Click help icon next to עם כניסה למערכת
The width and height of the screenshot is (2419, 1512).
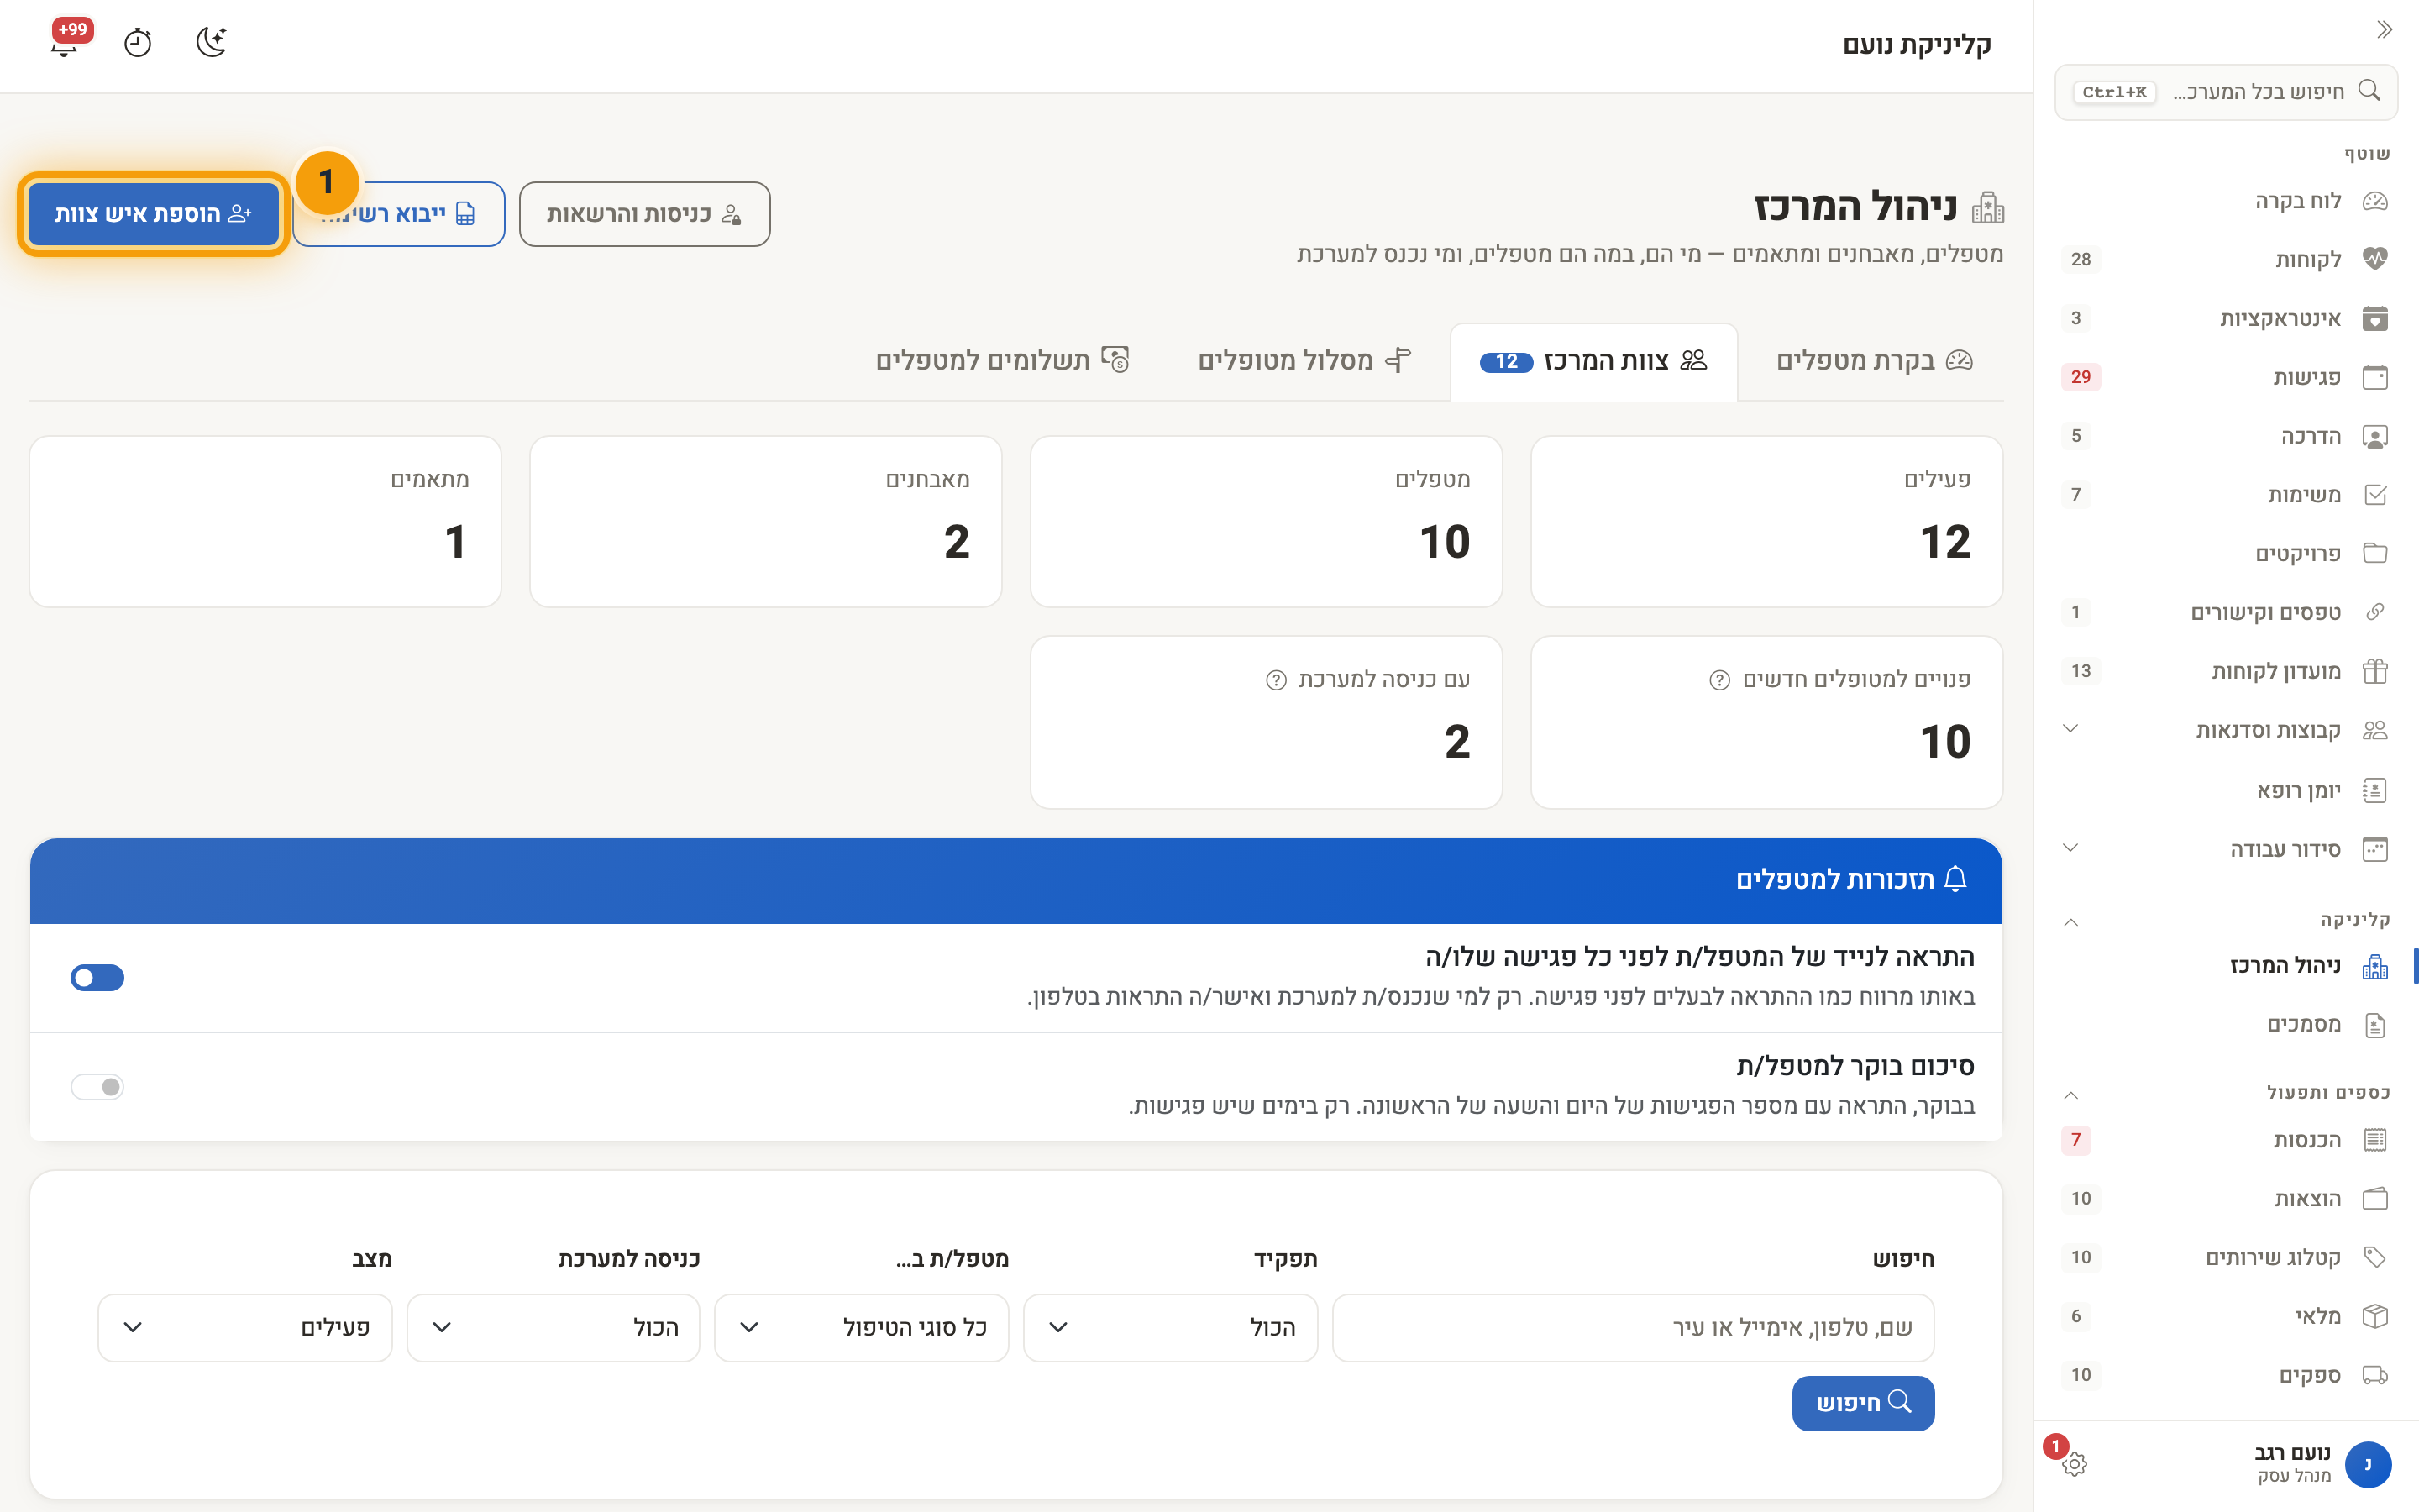click(x=1276, y=680)
